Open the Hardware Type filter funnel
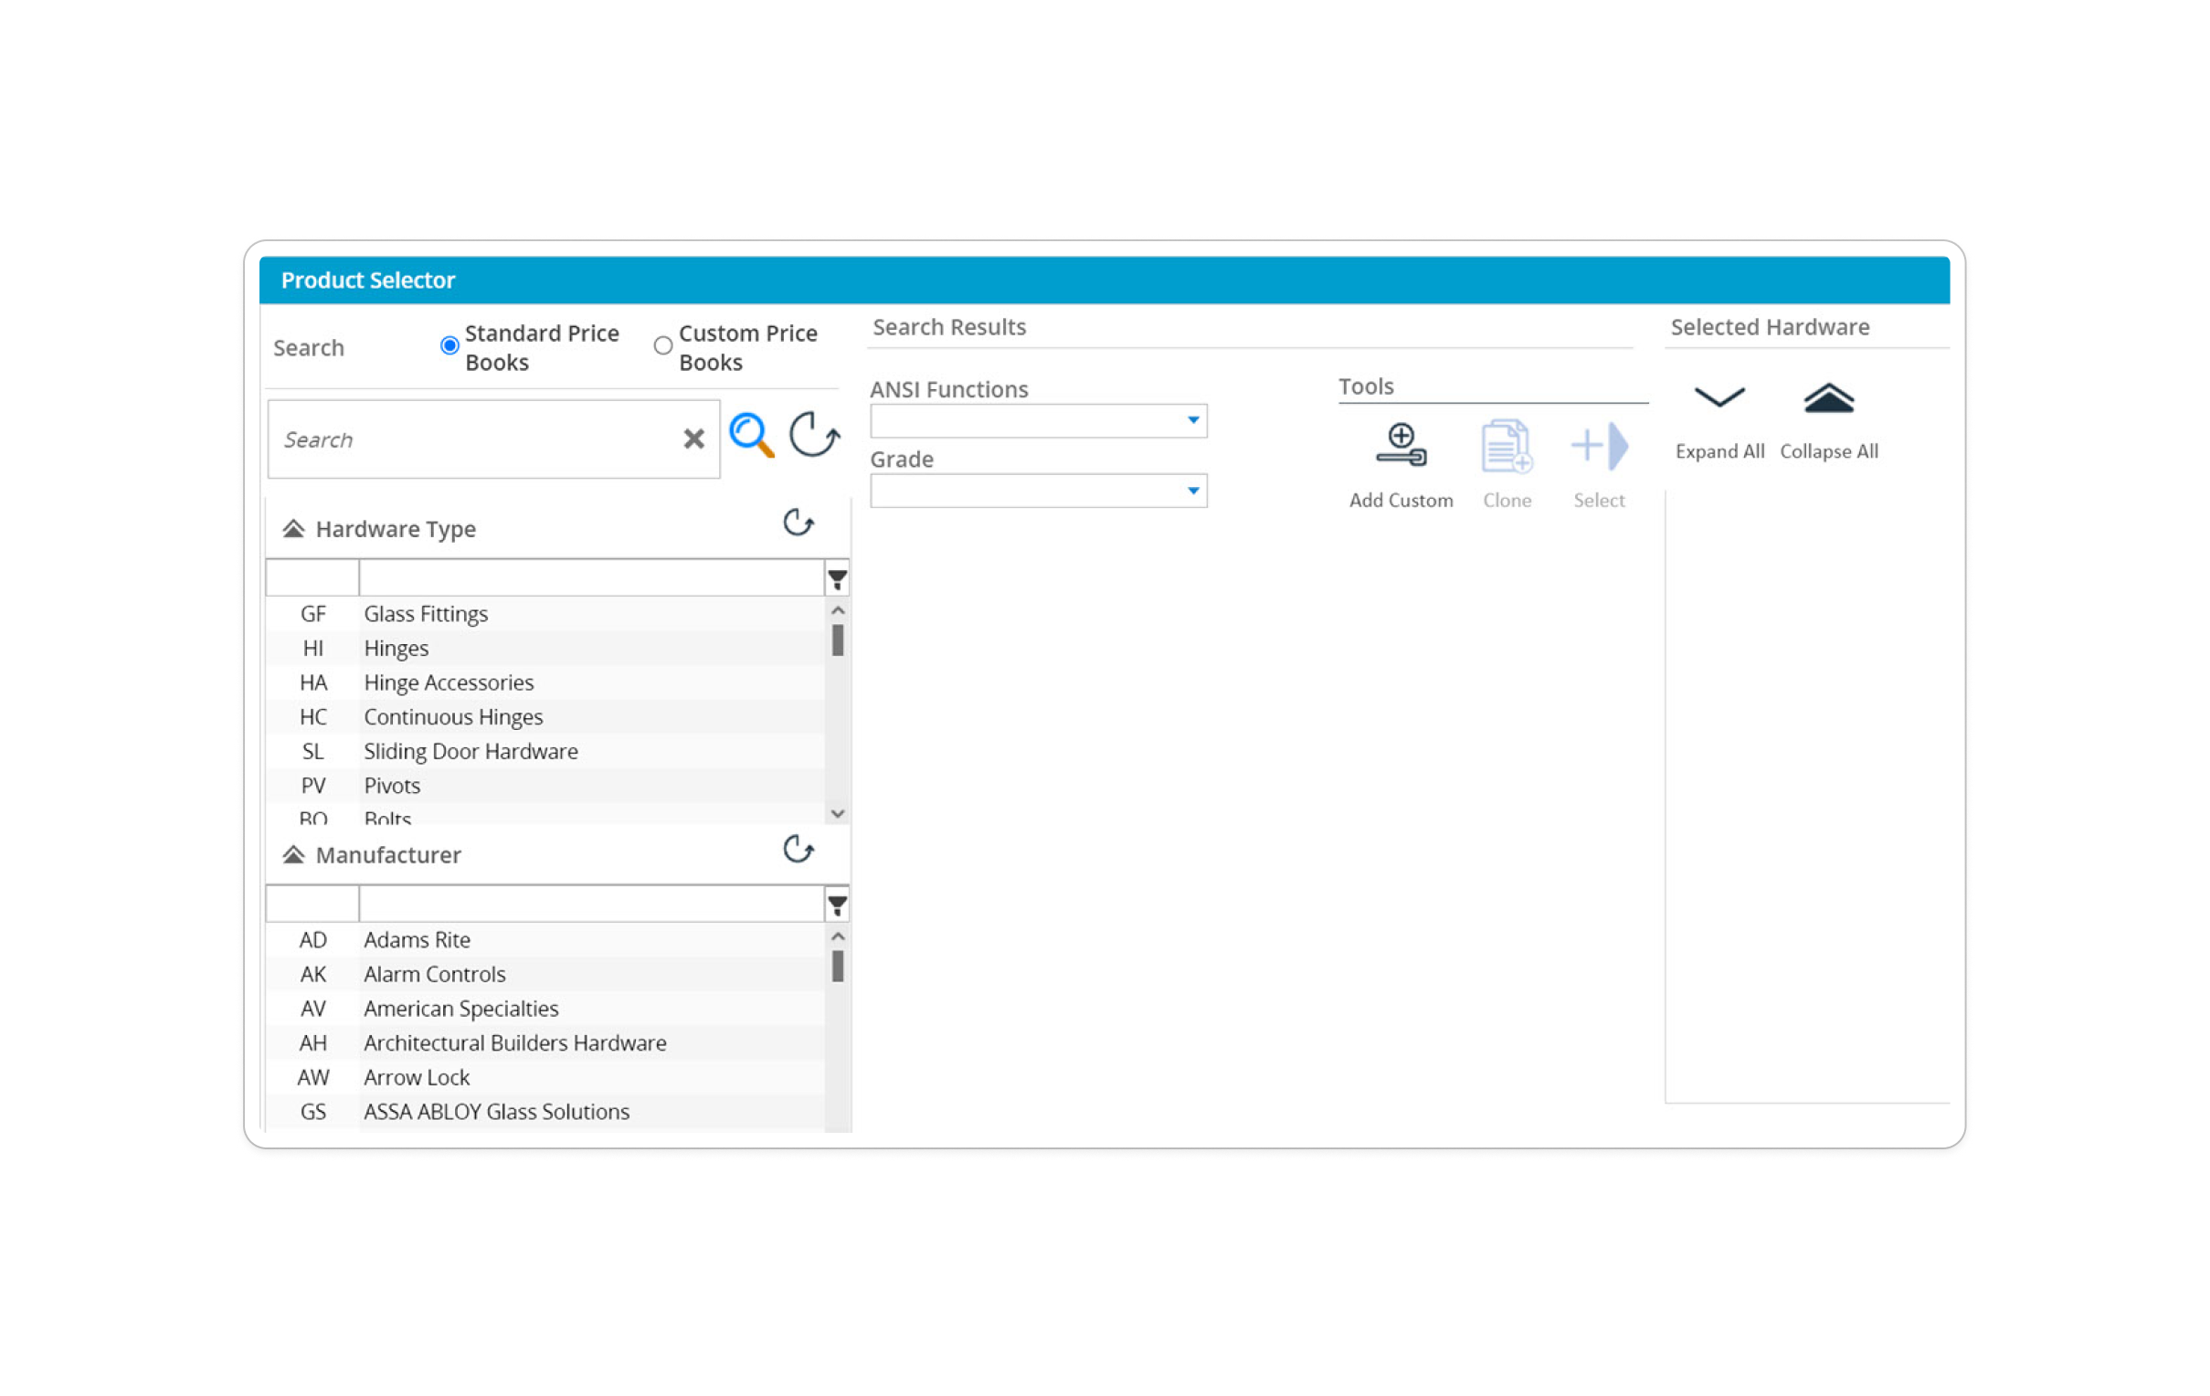The width and height of the screenshot is (2210, 1396). pos(837,580)
